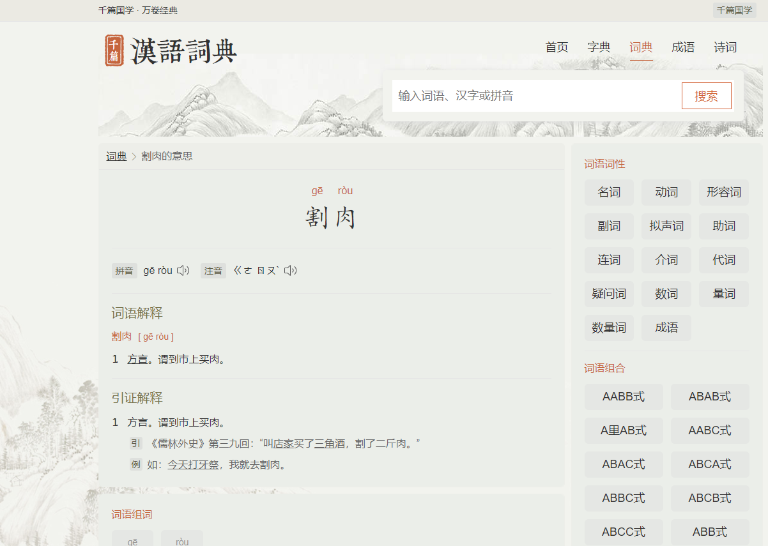This screenshot has height=546, width=768.
Task: Select the 成语 filter under 词语词性
Action: 666,327
